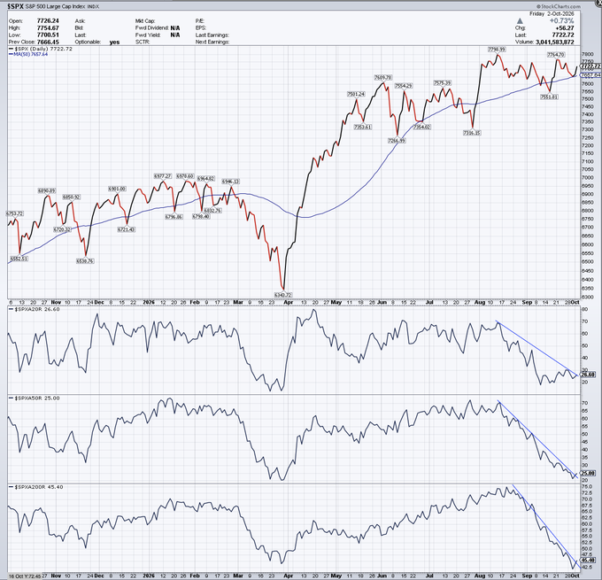The image size is (602, 580).
Task: Click the 7353.61 trough price label
Action: (363, 127)
